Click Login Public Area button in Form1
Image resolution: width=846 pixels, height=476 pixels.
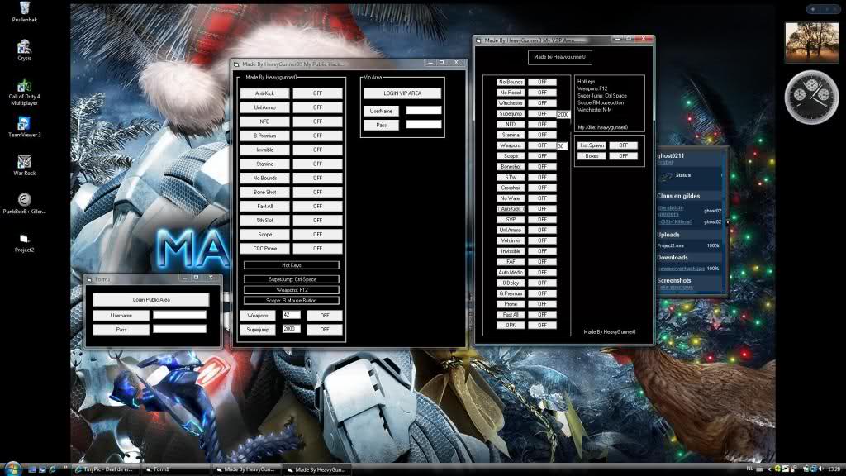(x=151, y=299)
